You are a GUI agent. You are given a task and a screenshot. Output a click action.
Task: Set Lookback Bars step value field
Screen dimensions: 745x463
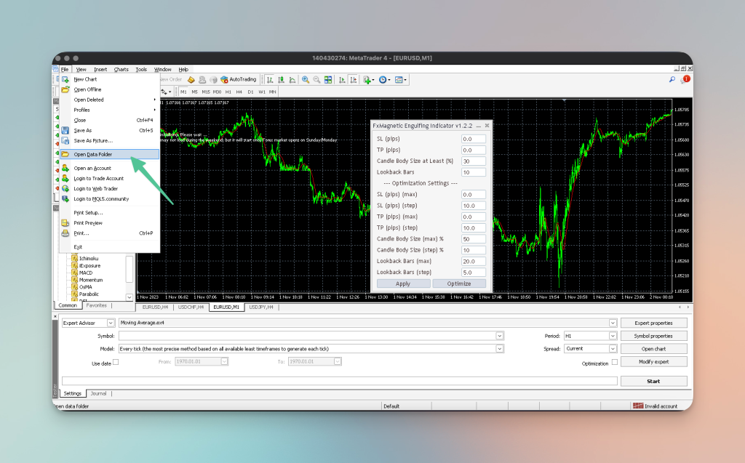point(474,272)
